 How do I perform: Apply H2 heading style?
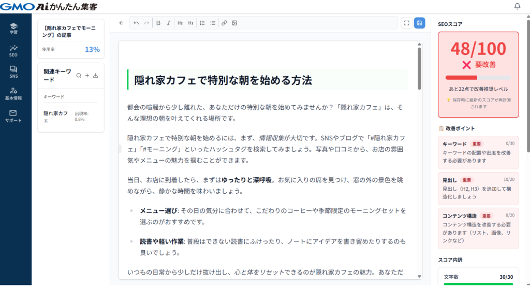pos(180,23)
